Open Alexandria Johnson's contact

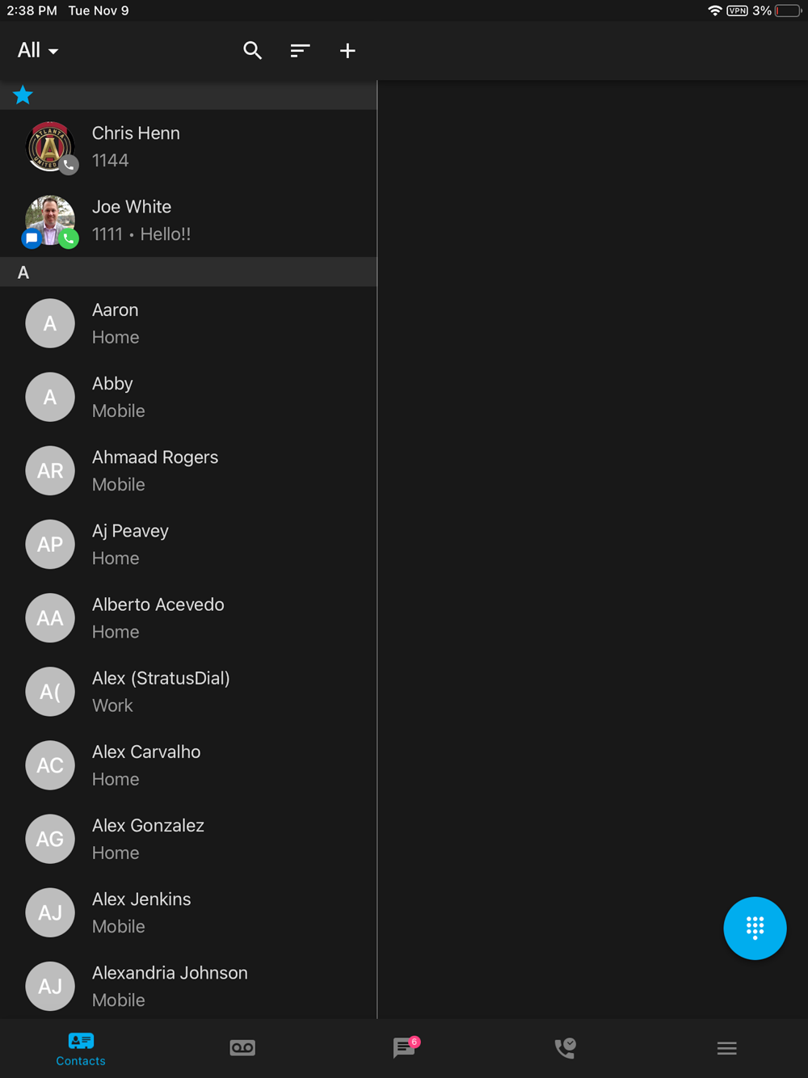(188, 986)
